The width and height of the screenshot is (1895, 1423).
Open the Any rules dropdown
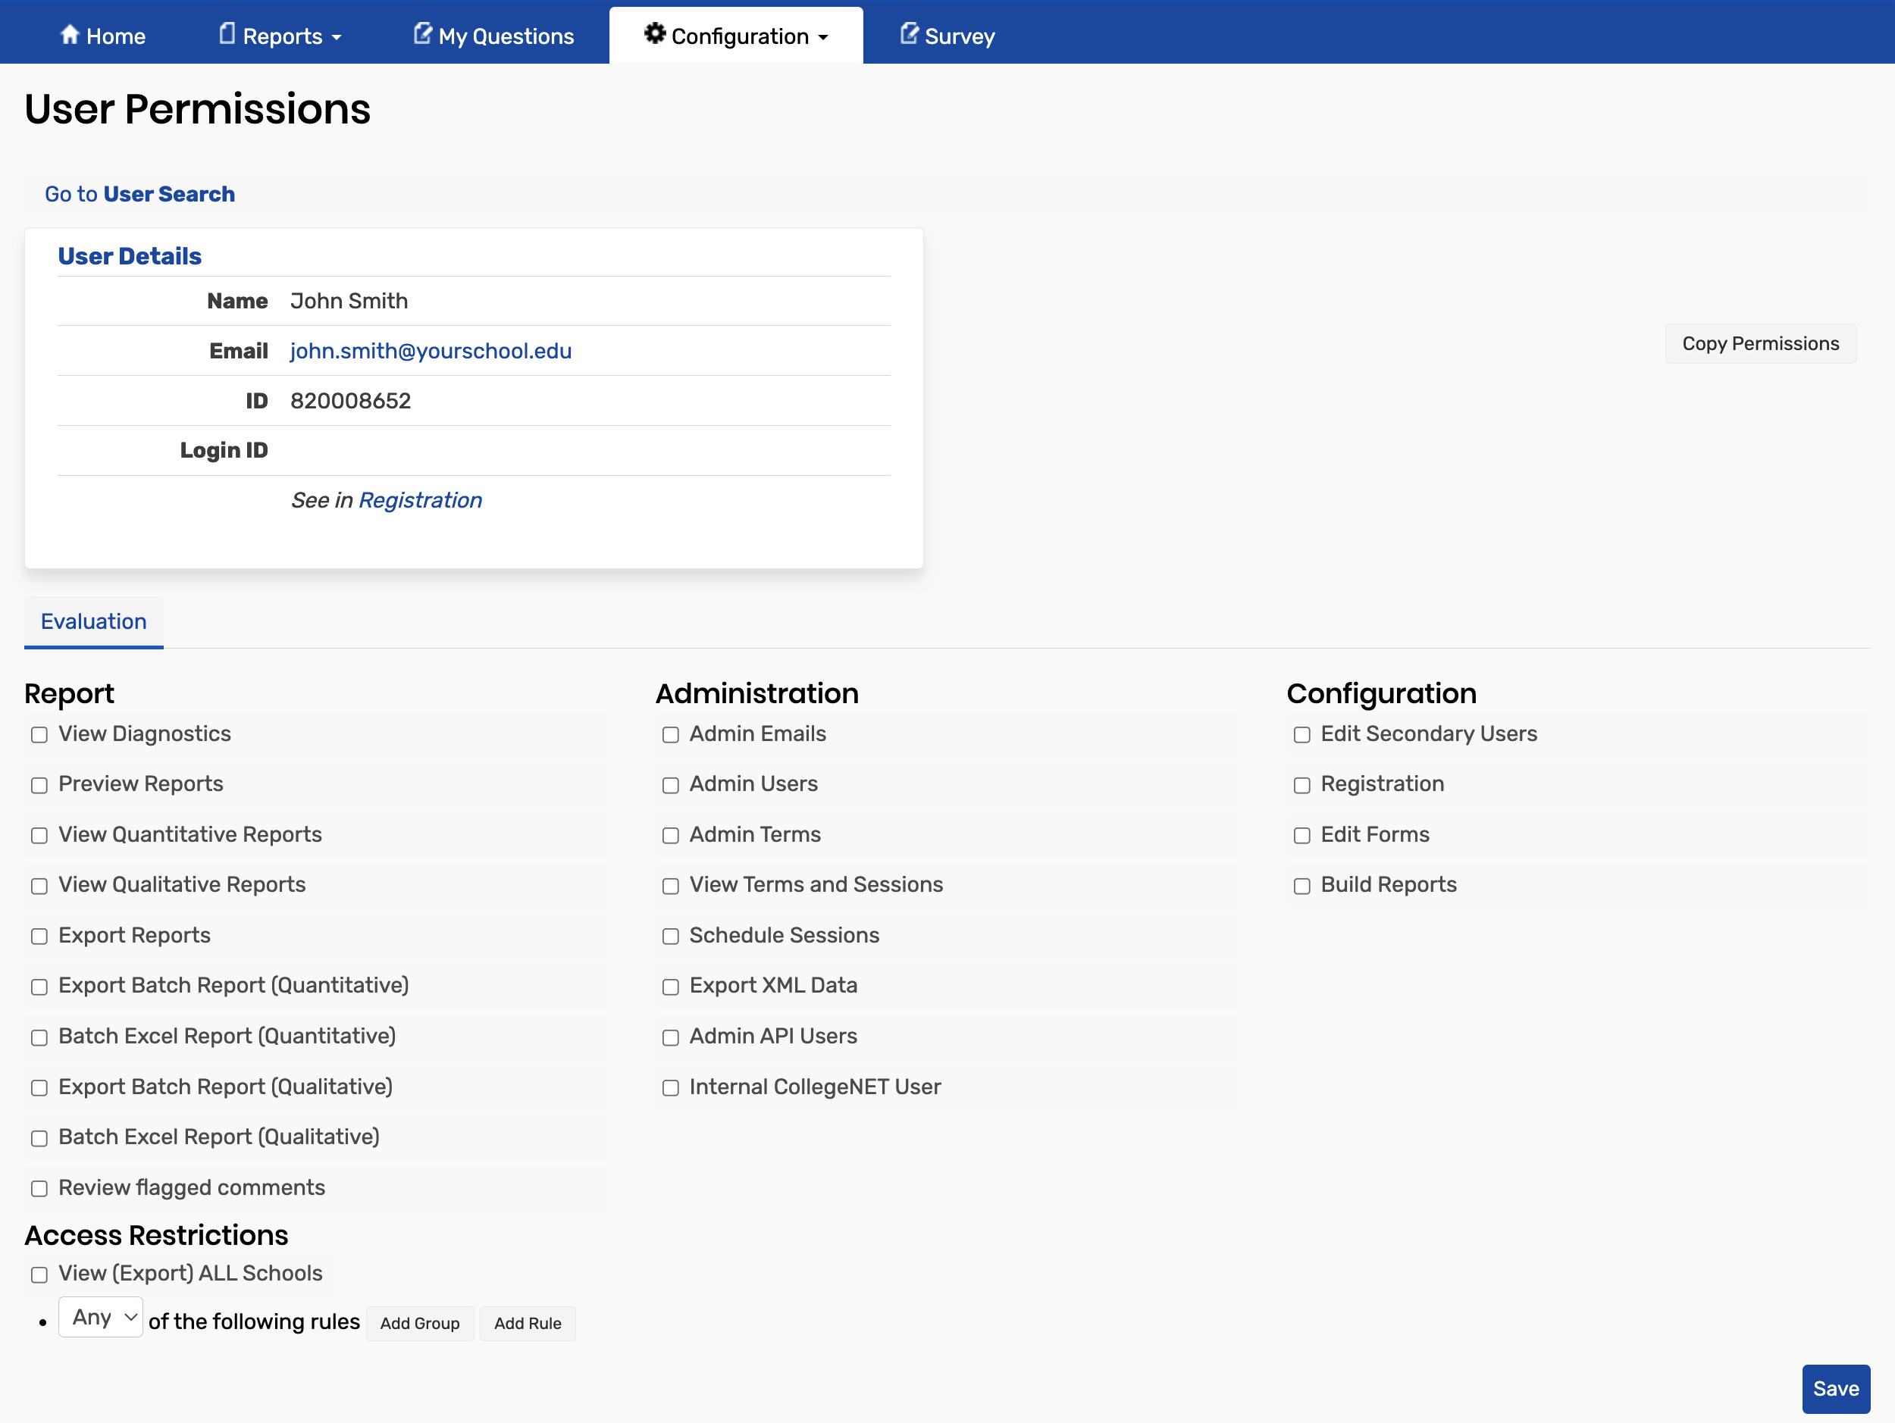pos(100,1318)
